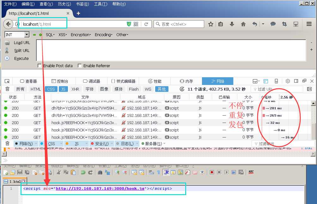Viewport: 317px width, 204px height.
Task: Open the 文件(F) browser menu
Action: pos(10,4)
